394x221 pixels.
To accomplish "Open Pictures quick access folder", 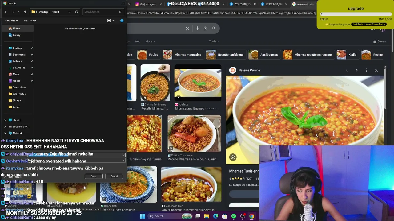I will pos(17,61).
